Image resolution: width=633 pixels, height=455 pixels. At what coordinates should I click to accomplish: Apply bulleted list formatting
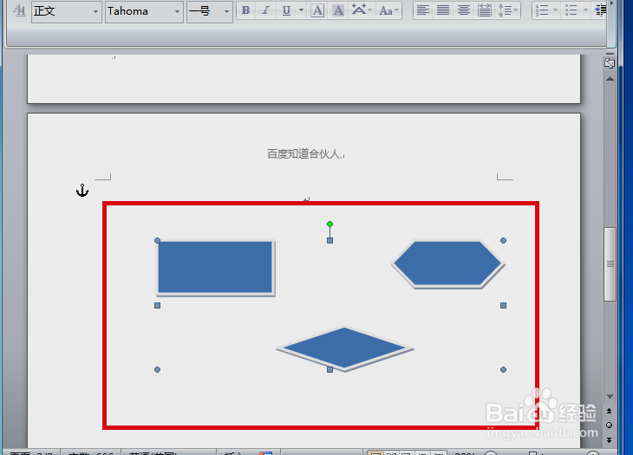tap(571, 10)
